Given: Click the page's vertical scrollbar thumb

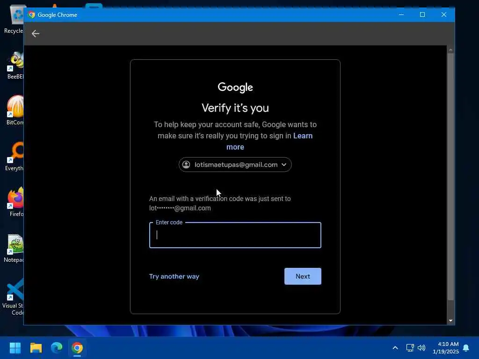Looking at the screenshot, I should [450, 177].
